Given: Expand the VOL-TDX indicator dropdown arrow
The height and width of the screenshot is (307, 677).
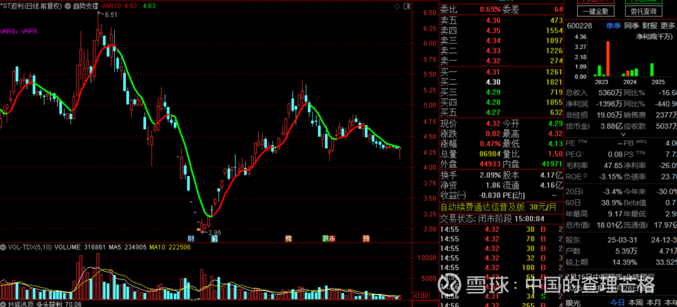Looking at the screenshot, I should click(x=3, y=247).
